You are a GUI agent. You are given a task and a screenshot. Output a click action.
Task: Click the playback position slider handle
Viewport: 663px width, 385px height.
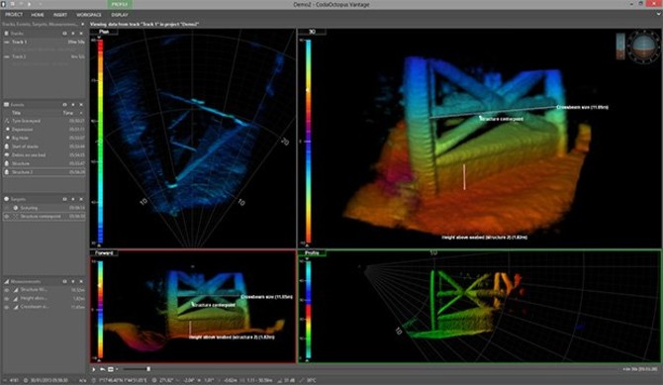point(148,369)
